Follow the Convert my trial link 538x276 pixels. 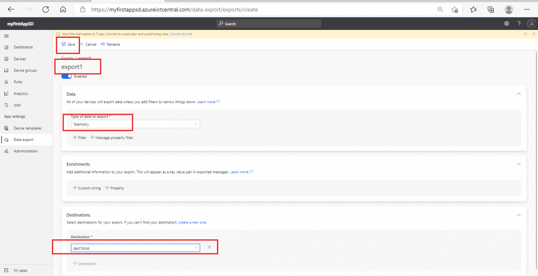point(181,34)
